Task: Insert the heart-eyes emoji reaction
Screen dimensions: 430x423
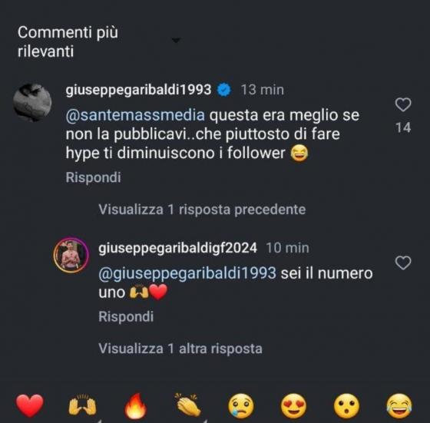Action: pyautogui.click(x=293, y=406)
